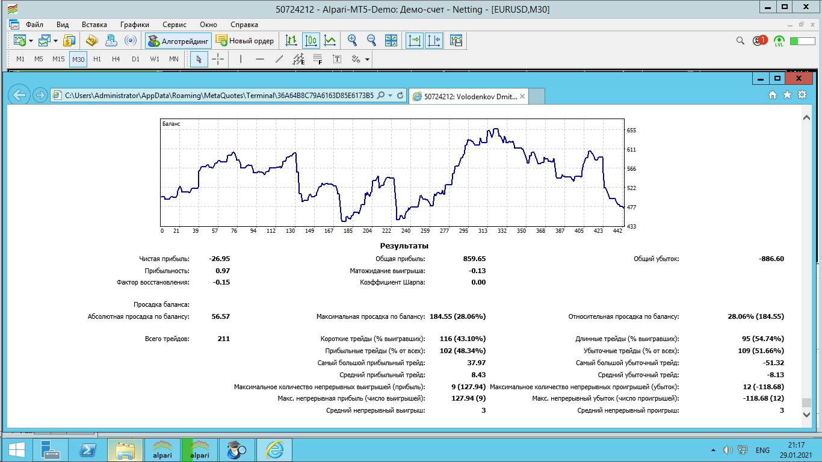Open the Сервис menu

point(175,25)
